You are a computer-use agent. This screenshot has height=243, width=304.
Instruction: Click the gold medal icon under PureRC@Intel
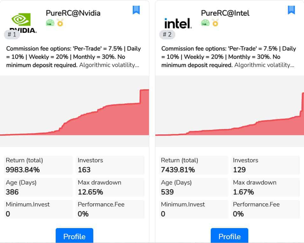[x=215, y=23]
